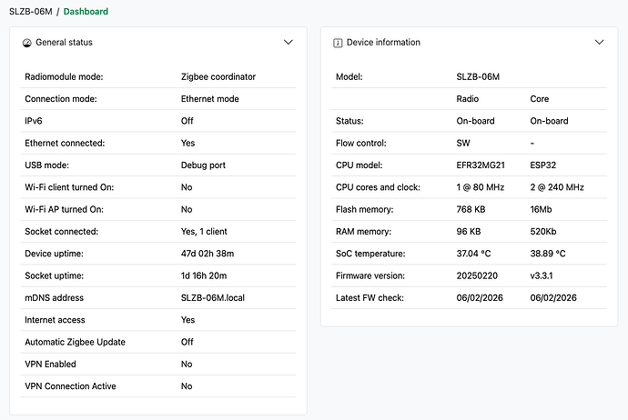Click the Radio column header

tap(468, 99)
